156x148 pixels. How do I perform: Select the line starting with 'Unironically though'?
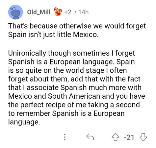71,53
